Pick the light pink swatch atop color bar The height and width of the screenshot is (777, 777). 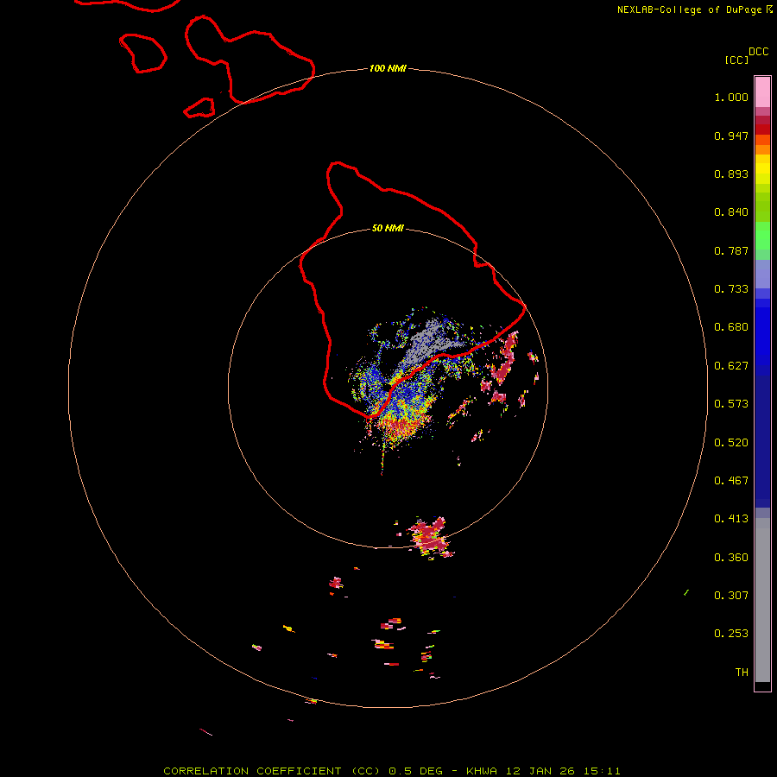point(762,92)
